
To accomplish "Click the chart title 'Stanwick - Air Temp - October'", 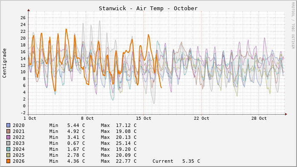I will point(148,9).
